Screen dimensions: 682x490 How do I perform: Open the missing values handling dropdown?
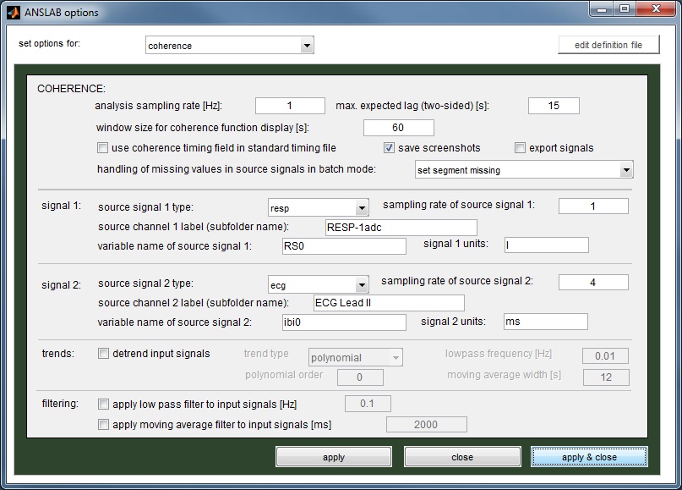524,170
